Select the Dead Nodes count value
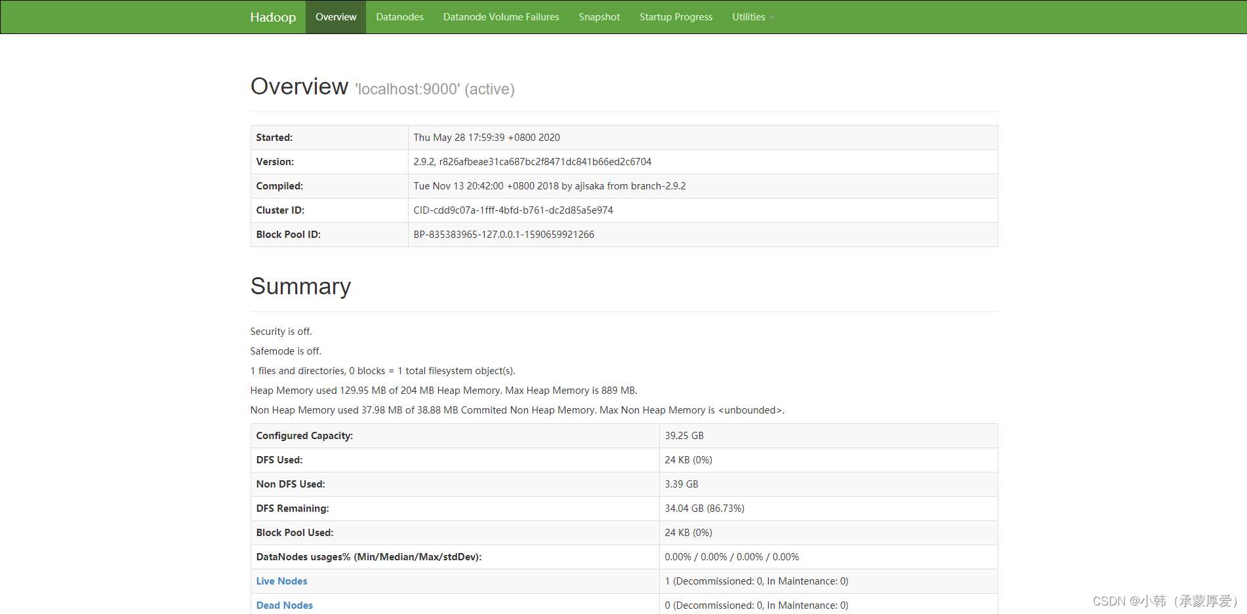Image resolution: width=1247 pixels, height=614 pixels. 756,605
